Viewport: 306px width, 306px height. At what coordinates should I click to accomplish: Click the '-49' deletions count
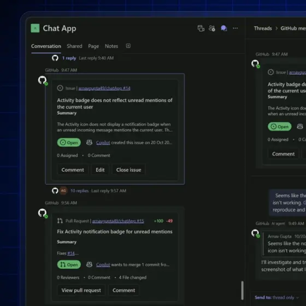coord(169,221)
